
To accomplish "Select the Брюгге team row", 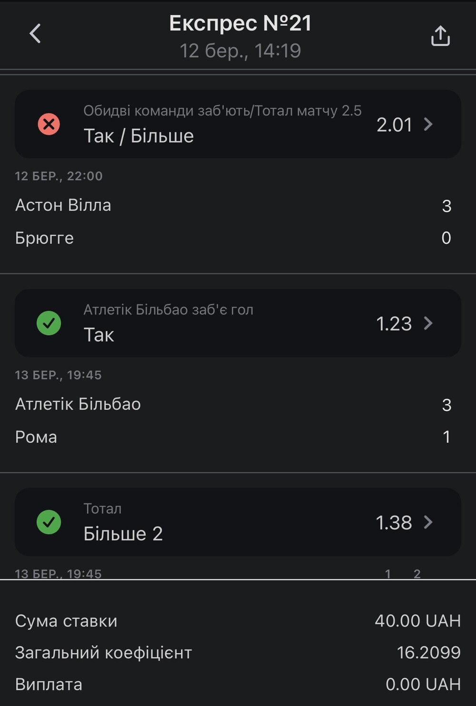I will point(233,238).
